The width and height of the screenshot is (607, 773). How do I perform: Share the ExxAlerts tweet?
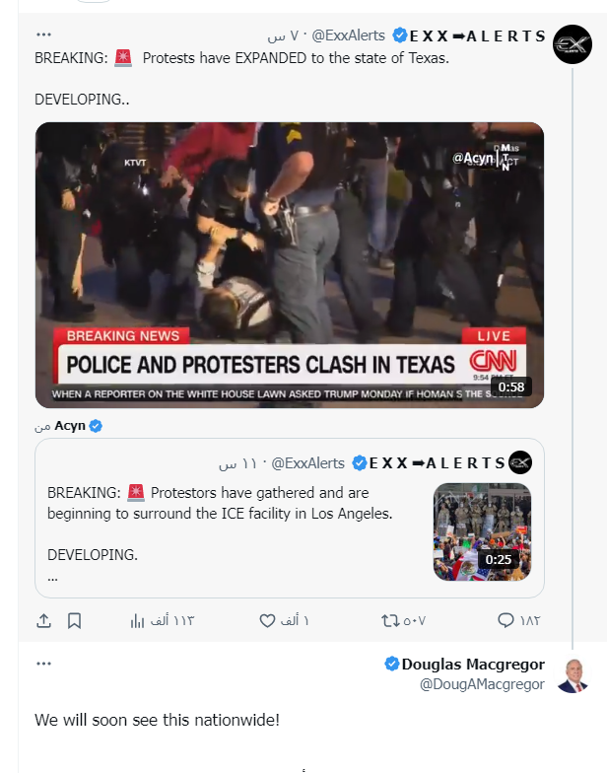click(x=43, y=620)
